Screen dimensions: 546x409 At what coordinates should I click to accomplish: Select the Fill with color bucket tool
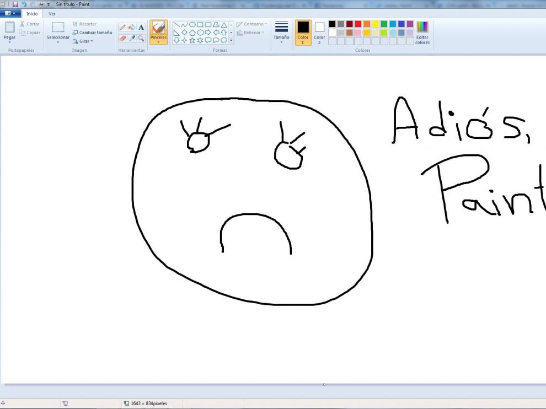pos(132,27)
